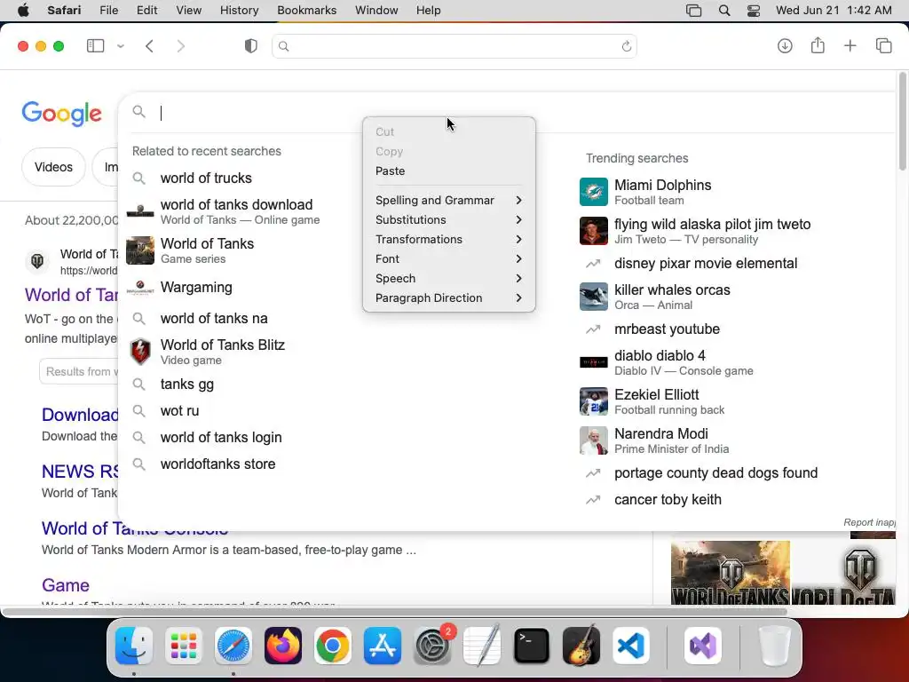Image resolution: width=909 pixels, height=682 pixels.
Task: Open Google Chrome from the Dock
Action: coord(332,646)
